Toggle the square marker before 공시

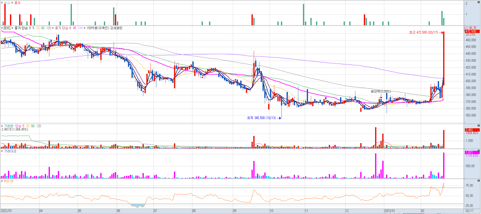pyautogui.click(x=12, y=3)
